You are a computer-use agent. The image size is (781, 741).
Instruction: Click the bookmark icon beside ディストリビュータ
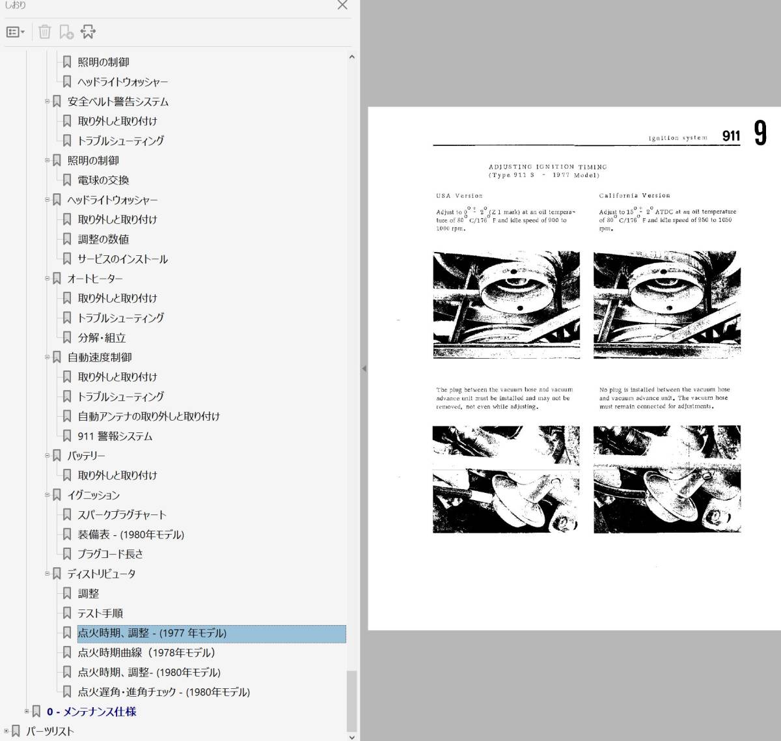pyautogui.click(x=57, y=574)
